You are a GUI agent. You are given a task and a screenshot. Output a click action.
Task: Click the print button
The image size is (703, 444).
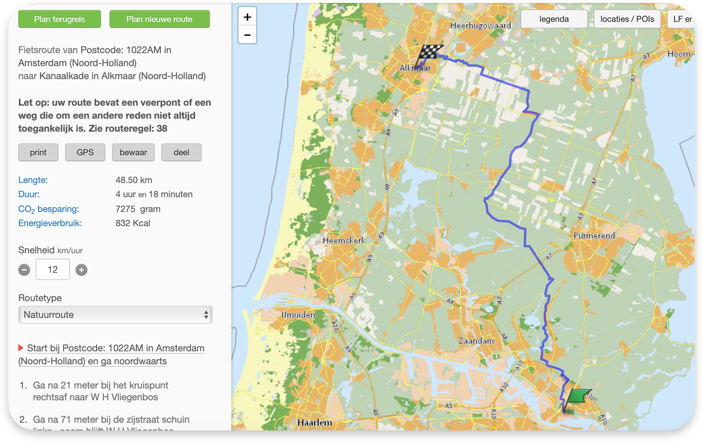click(38, 152)
